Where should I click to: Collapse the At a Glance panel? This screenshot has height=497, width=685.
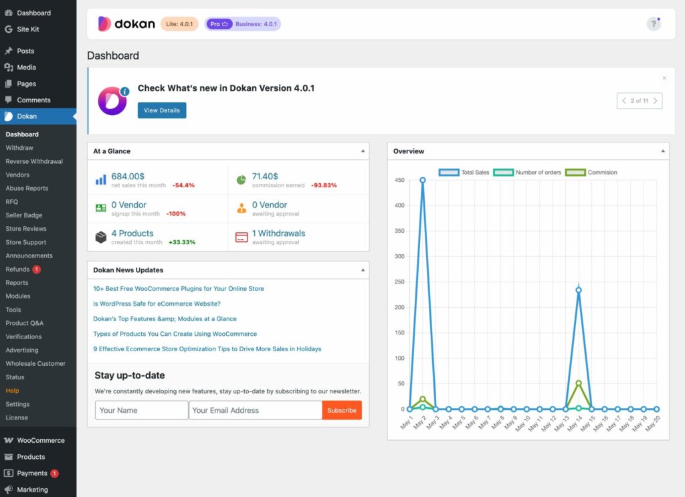(362, 151)
